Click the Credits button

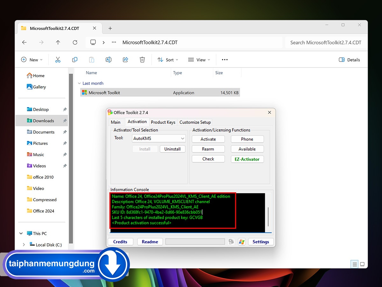coord(120,242)
